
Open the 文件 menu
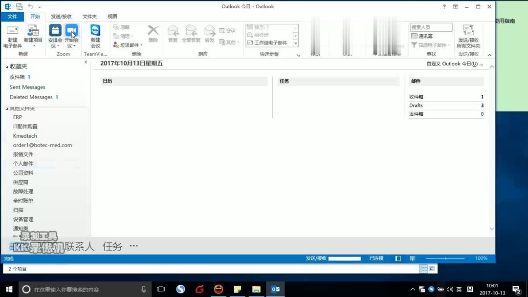pyautogui.click(x=13, y=16)
